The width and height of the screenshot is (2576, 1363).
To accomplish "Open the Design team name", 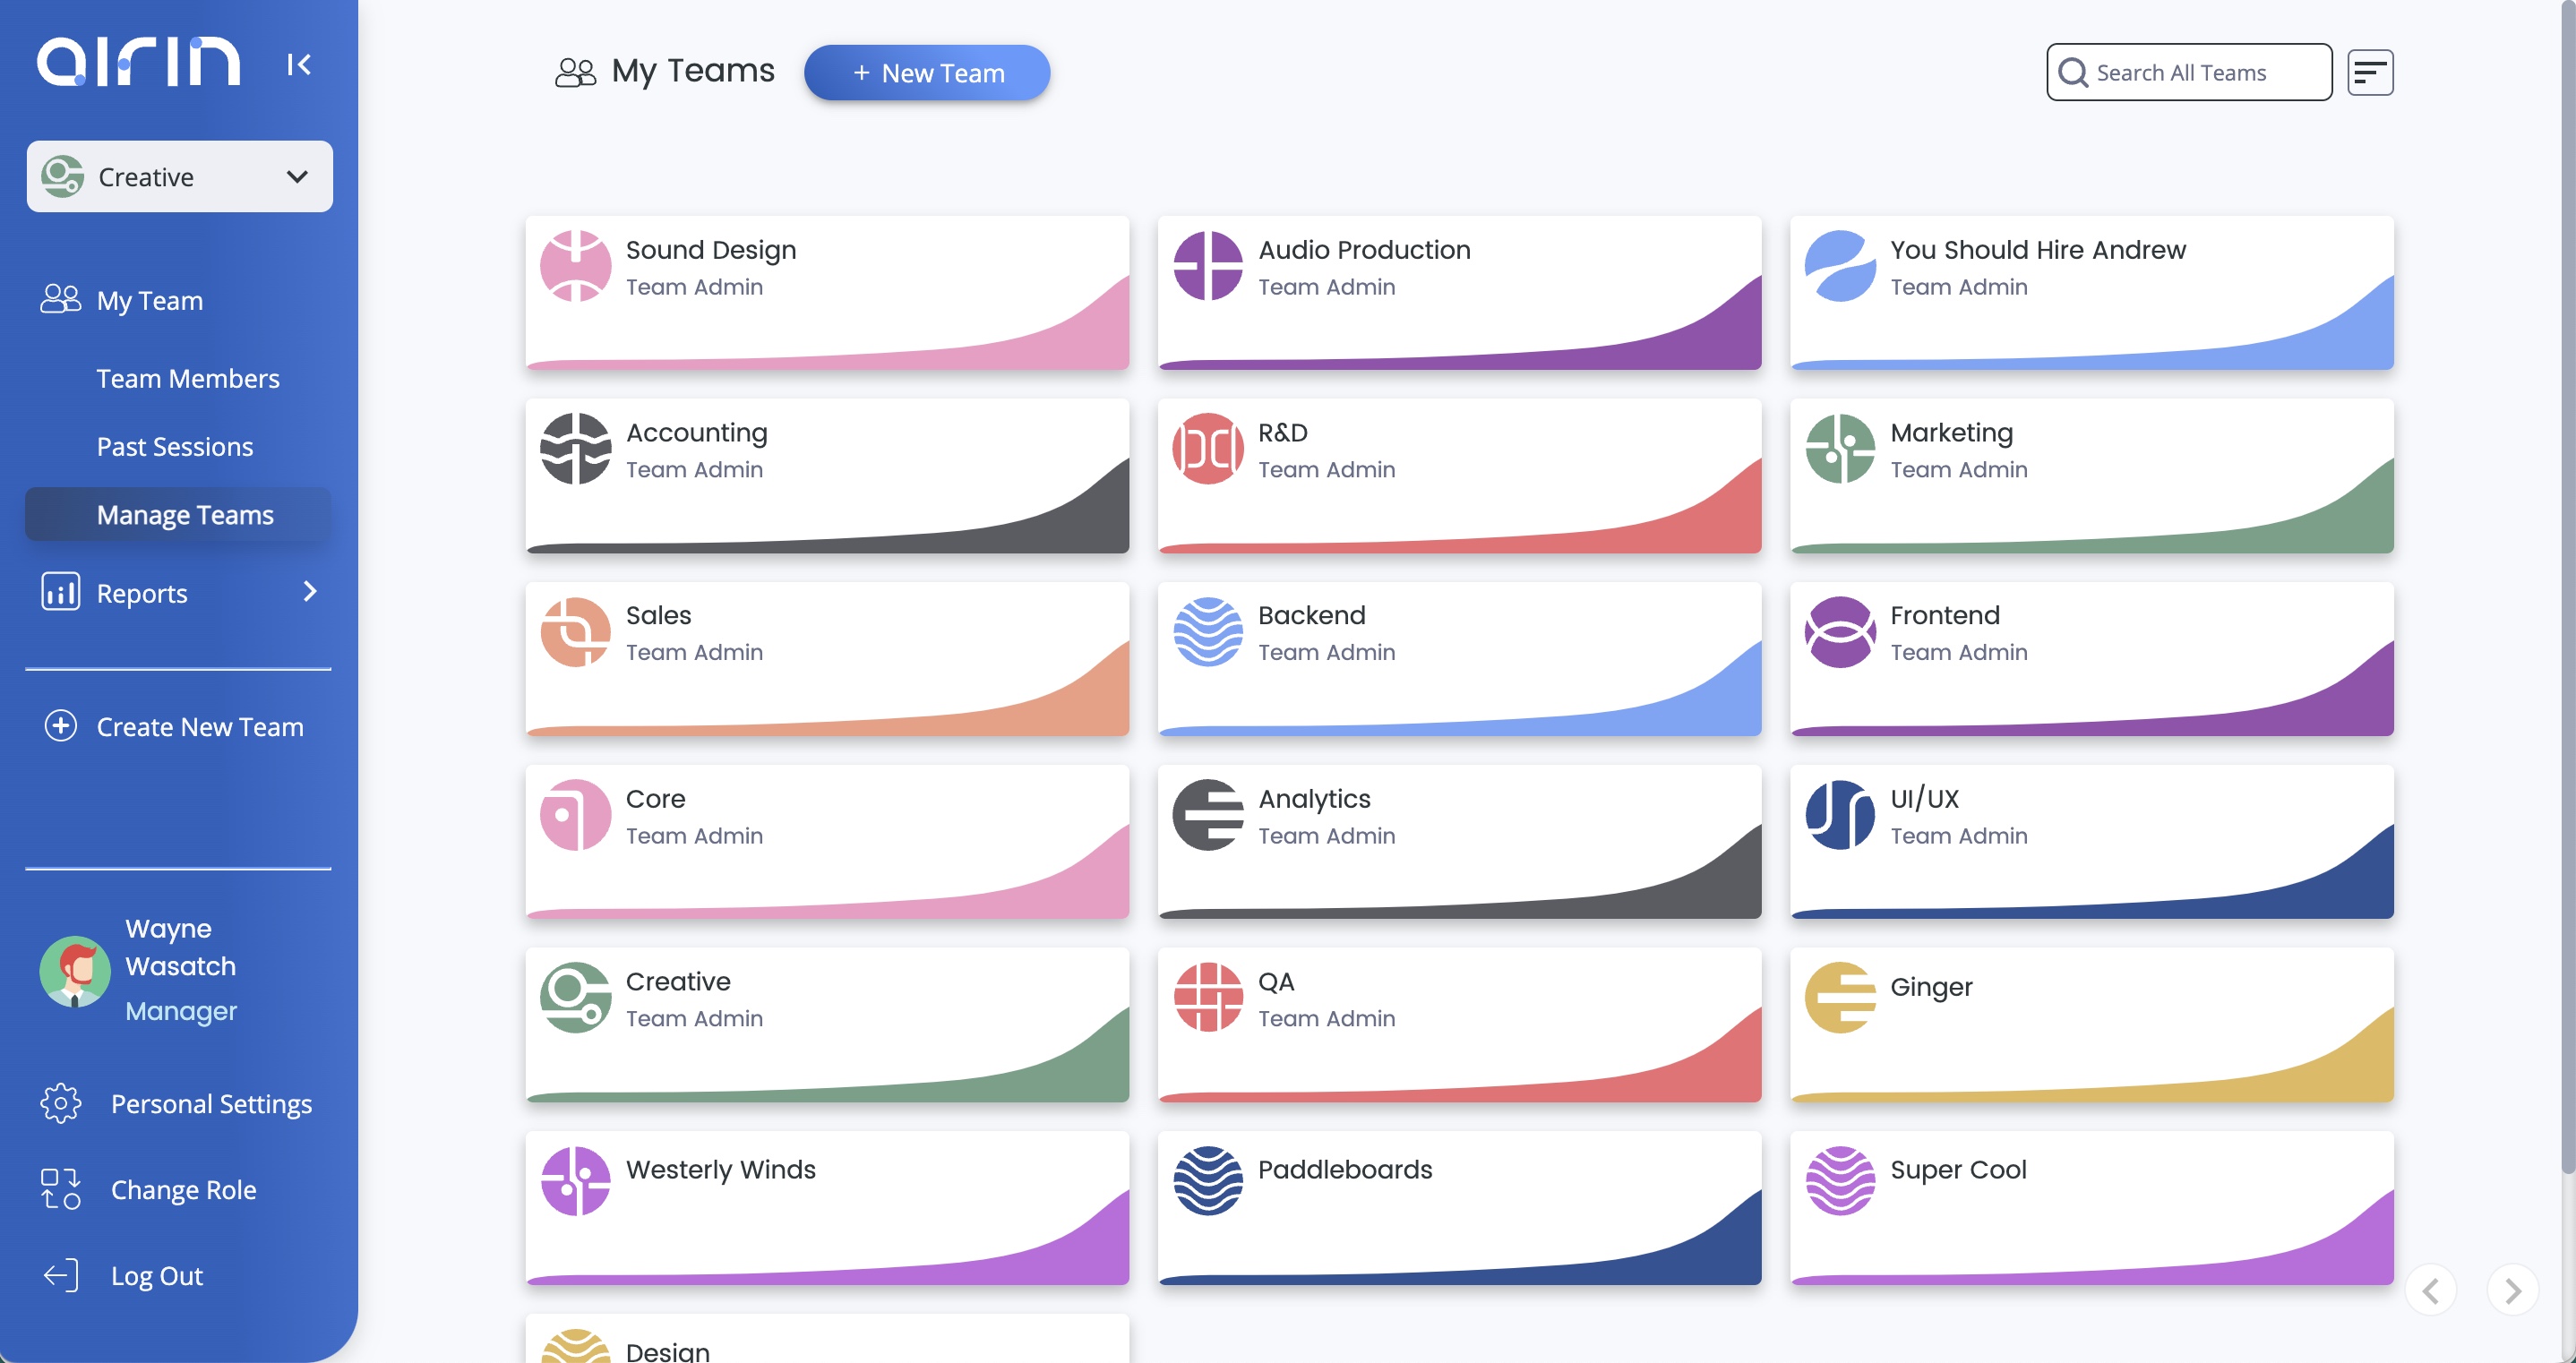I will coord(667,1351).
